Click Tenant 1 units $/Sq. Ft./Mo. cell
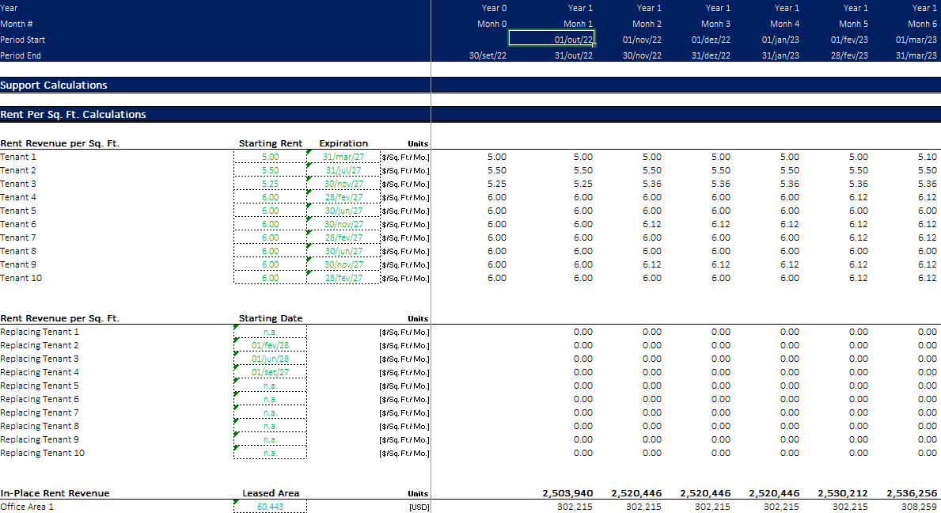Screen dimensions: 941x513 405,158
